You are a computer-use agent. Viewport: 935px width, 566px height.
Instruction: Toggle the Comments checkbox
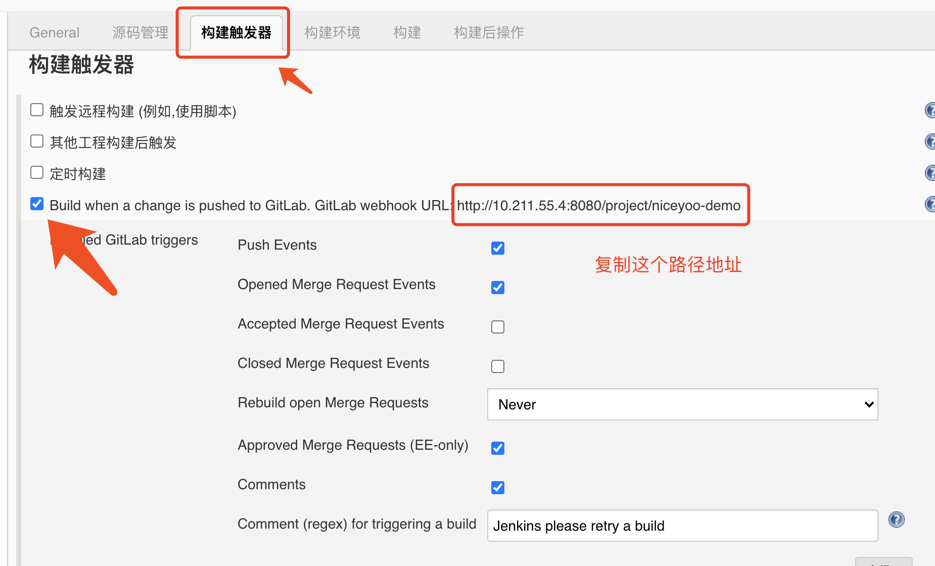tap(498, 488)
